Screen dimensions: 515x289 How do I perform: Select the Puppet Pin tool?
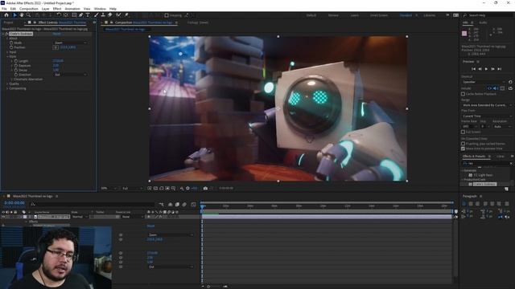tap(126, 15)
